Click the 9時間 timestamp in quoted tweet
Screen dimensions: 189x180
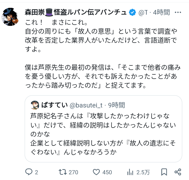[x=116, y=105]
